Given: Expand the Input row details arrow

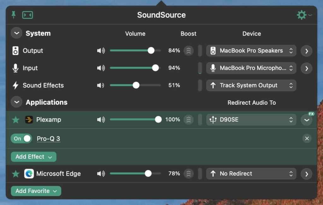Looking at the screenshot, I should [307, 68].
